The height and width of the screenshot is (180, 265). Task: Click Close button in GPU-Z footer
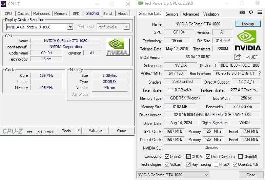pyautogui.click(x=251, y=175)
